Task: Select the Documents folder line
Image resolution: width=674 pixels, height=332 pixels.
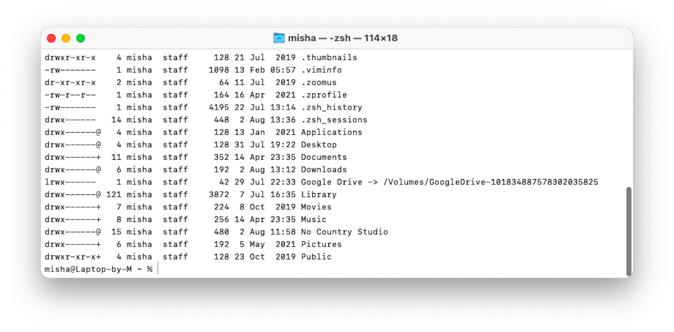Action: (x=323, y=157)
